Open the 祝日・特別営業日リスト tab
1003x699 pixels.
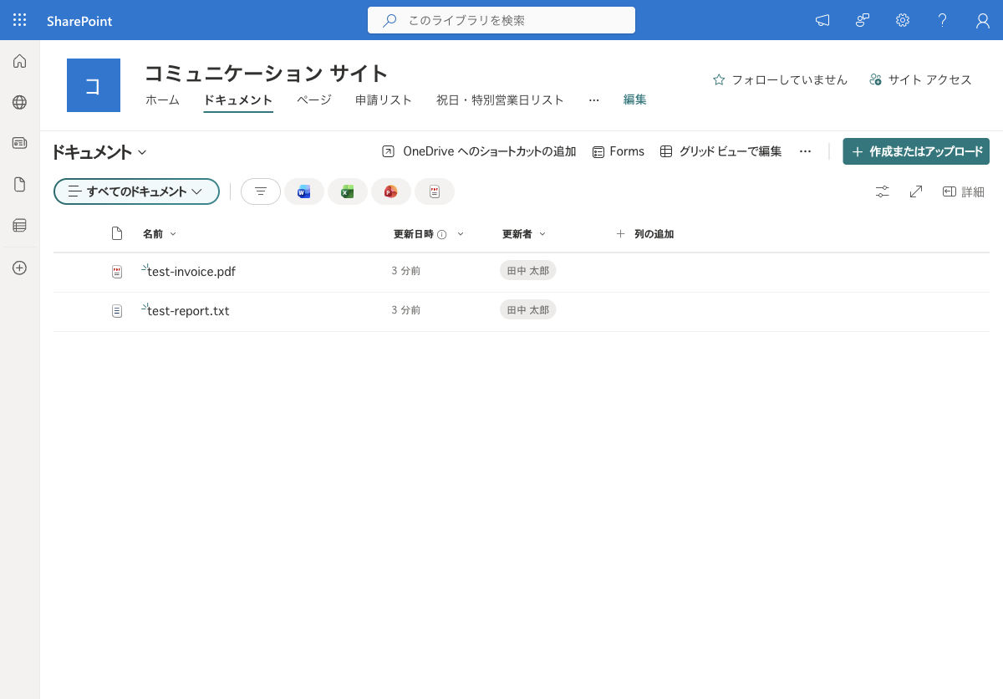500,100
